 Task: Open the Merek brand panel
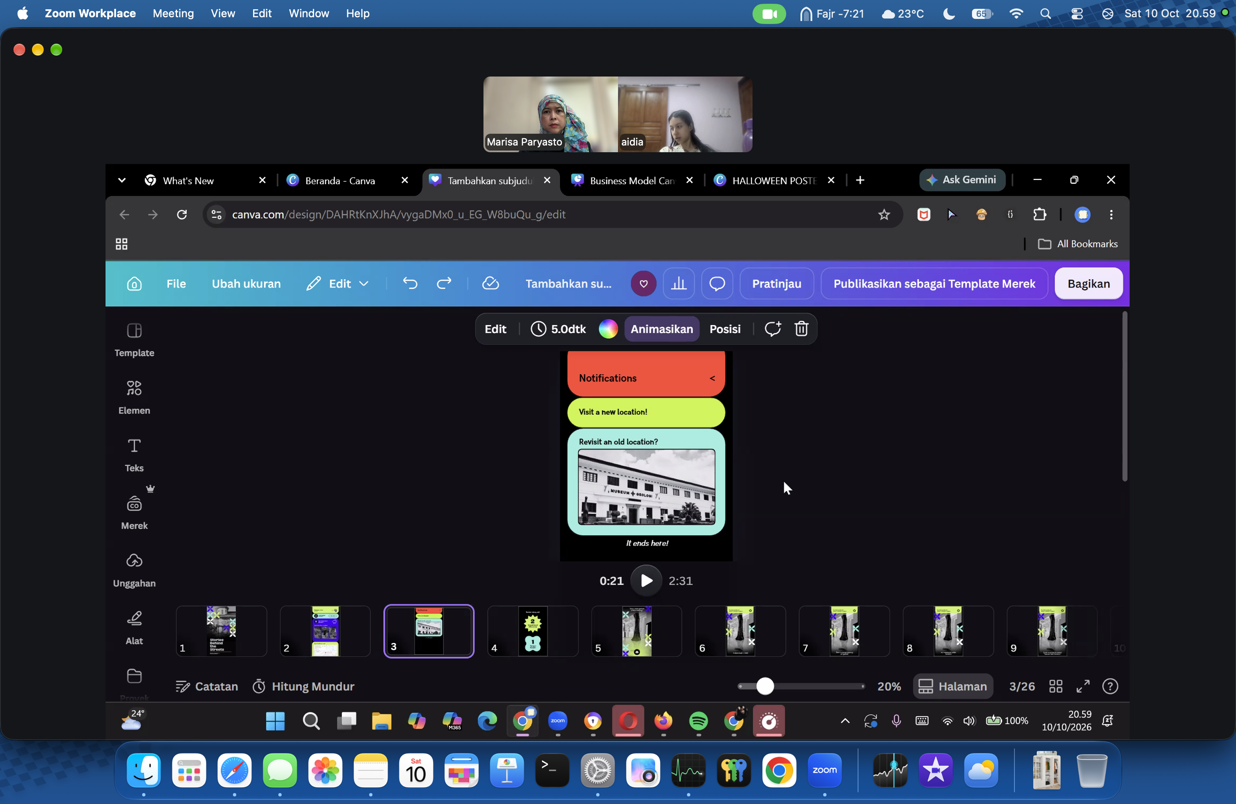coord(134,513)
